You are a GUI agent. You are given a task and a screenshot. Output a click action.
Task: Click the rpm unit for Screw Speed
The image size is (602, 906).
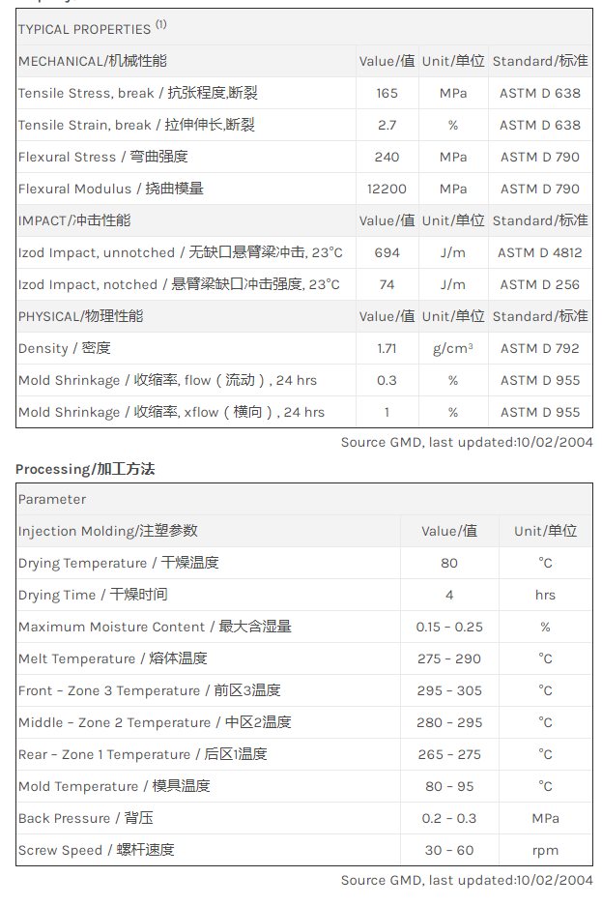(x=545, y=851)
